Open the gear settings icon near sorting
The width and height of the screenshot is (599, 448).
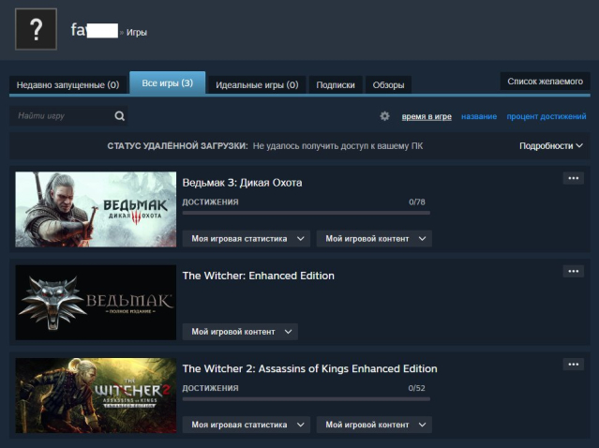[384, 116]
